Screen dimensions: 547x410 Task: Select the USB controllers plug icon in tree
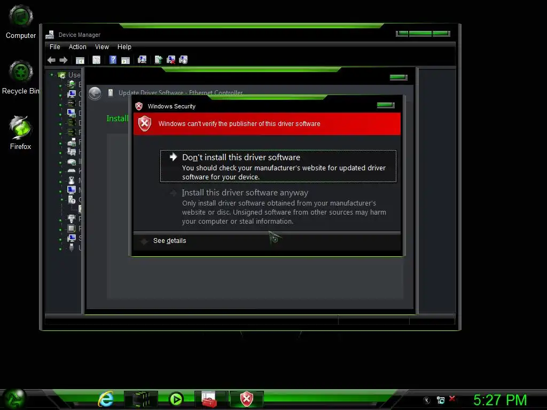point(72,248)
